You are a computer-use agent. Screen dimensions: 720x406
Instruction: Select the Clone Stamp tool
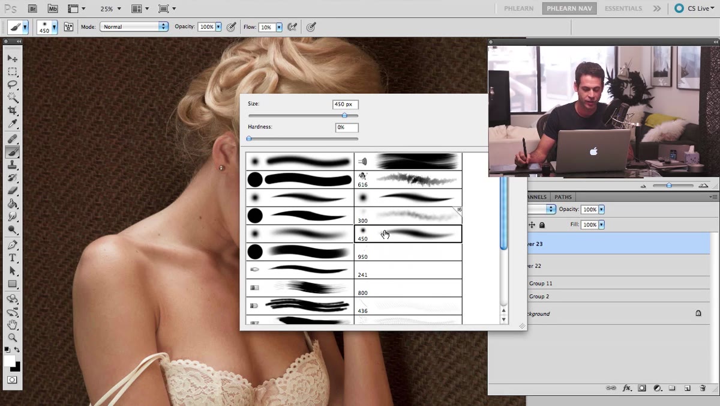click(x=12, y=165)
